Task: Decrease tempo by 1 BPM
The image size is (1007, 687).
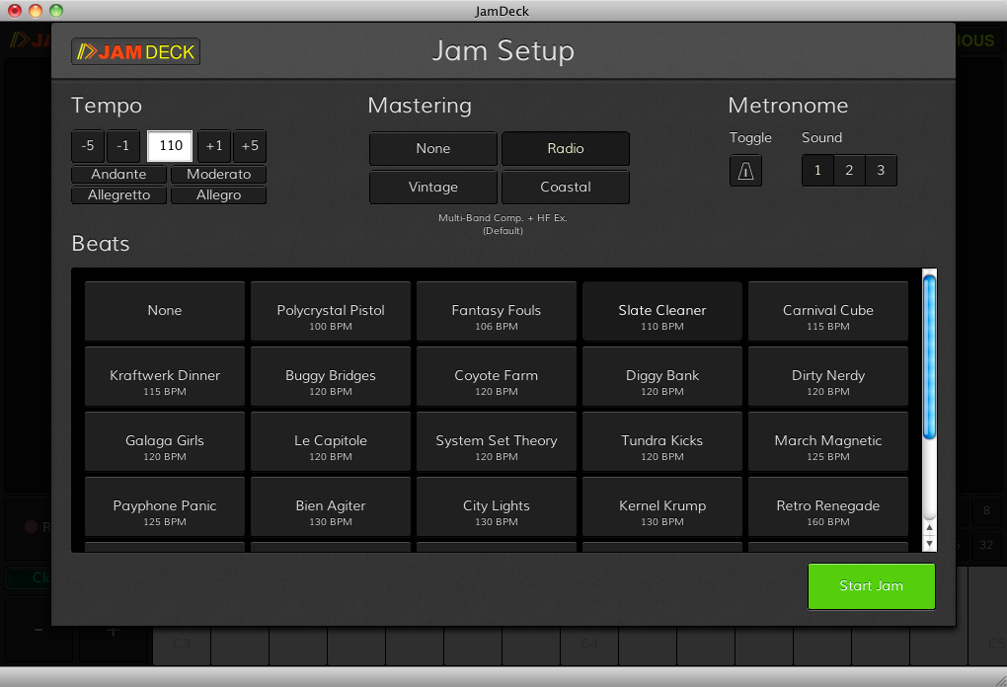Action: 122,146
